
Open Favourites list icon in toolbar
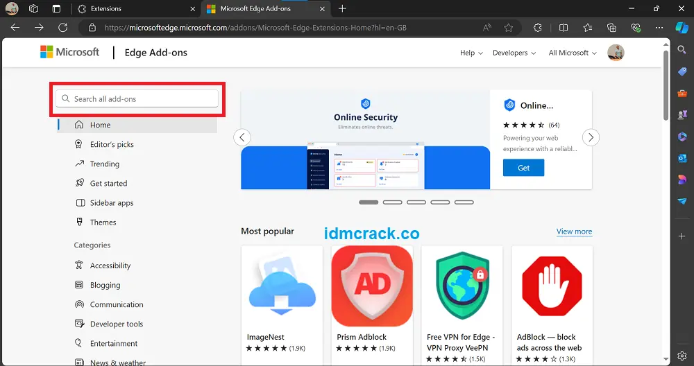click(x=588, y=28)
